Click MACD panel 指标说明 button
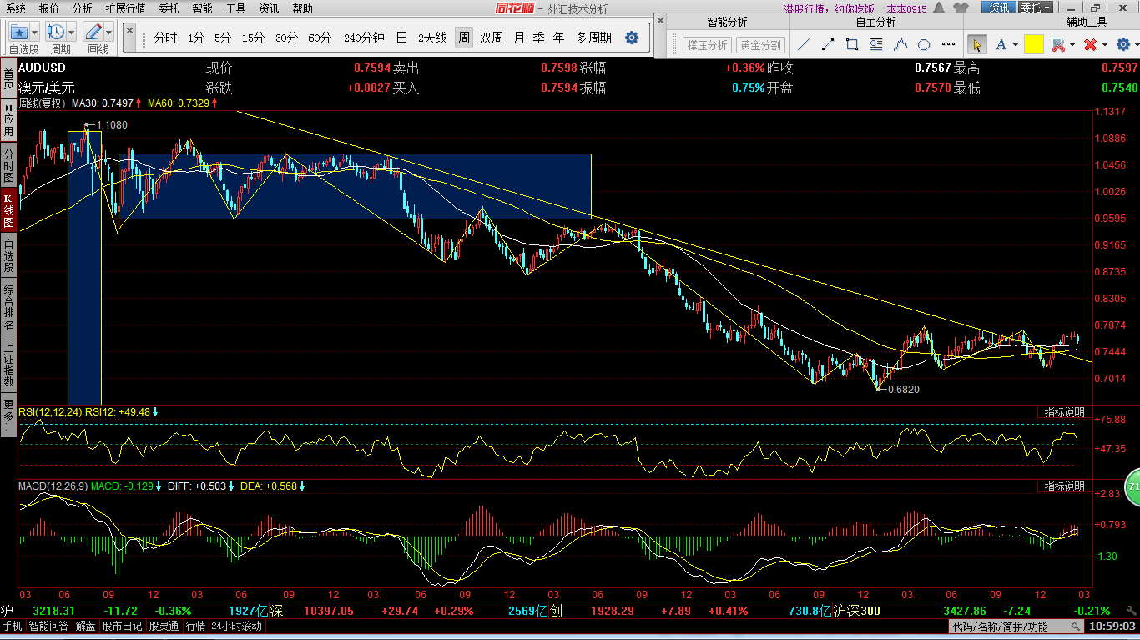 point(1065,486)
